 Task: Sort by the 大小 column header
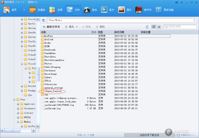[x=89, y=32]
